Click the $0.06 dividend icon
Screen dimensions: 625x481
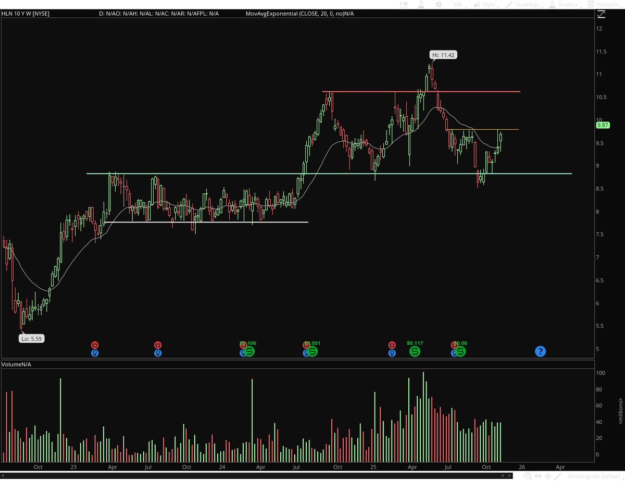click(460, 351)
